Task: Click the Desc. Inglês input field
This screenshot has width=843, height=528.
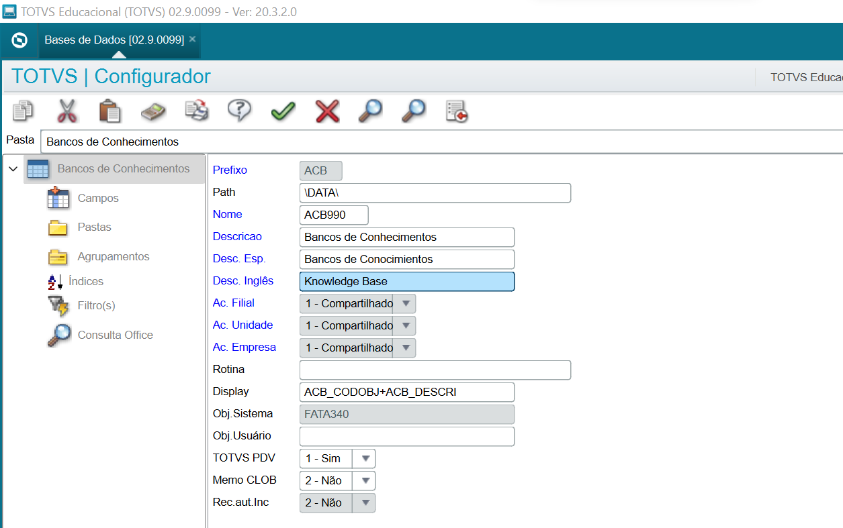Action: click(406, 281)
